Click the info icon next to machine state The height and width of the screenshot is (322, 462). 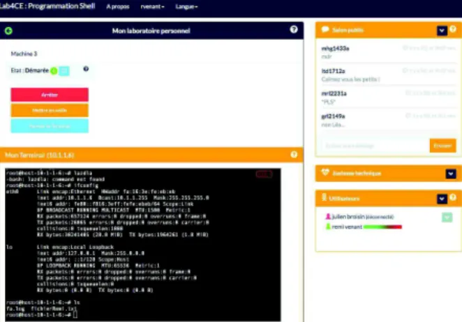click(86, 69)
